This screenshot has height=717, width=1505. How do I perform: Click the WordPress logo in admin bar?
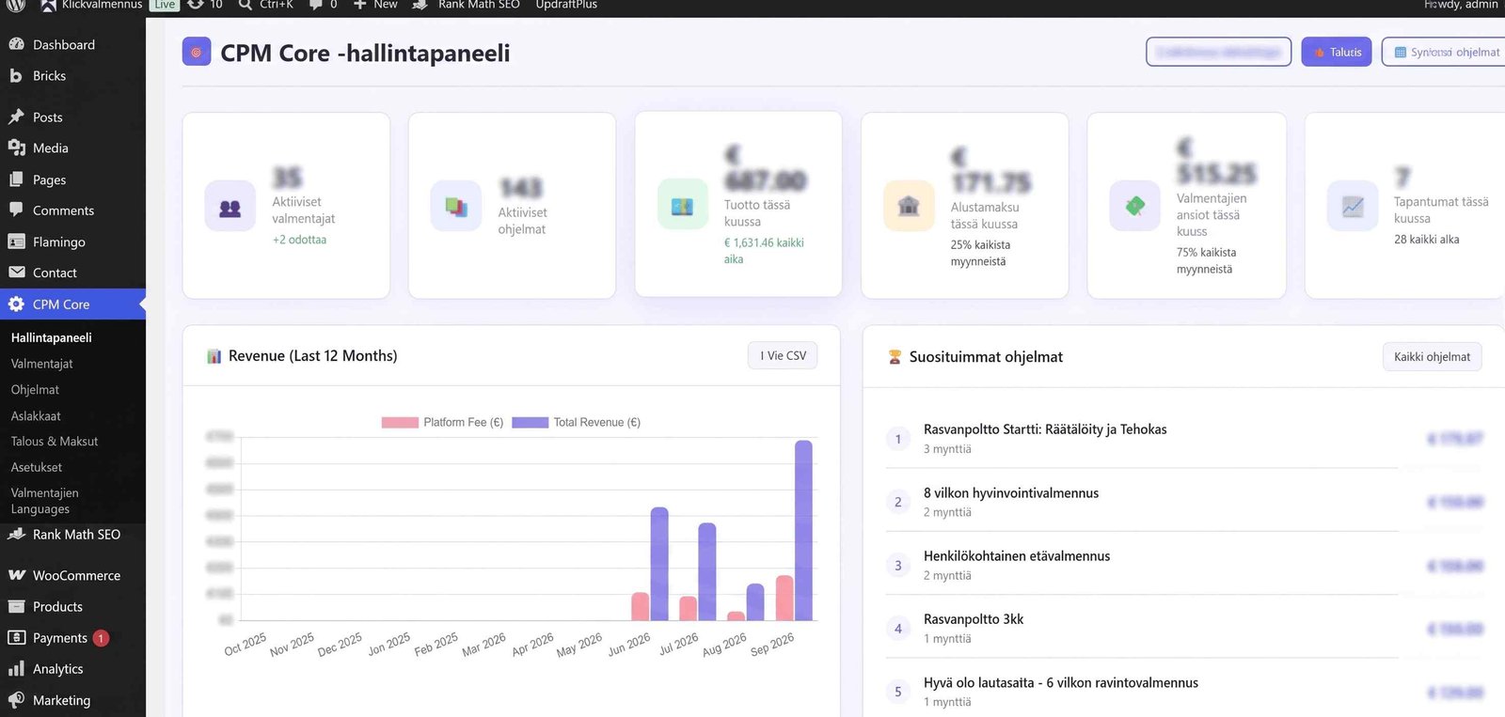click(16, 5)
